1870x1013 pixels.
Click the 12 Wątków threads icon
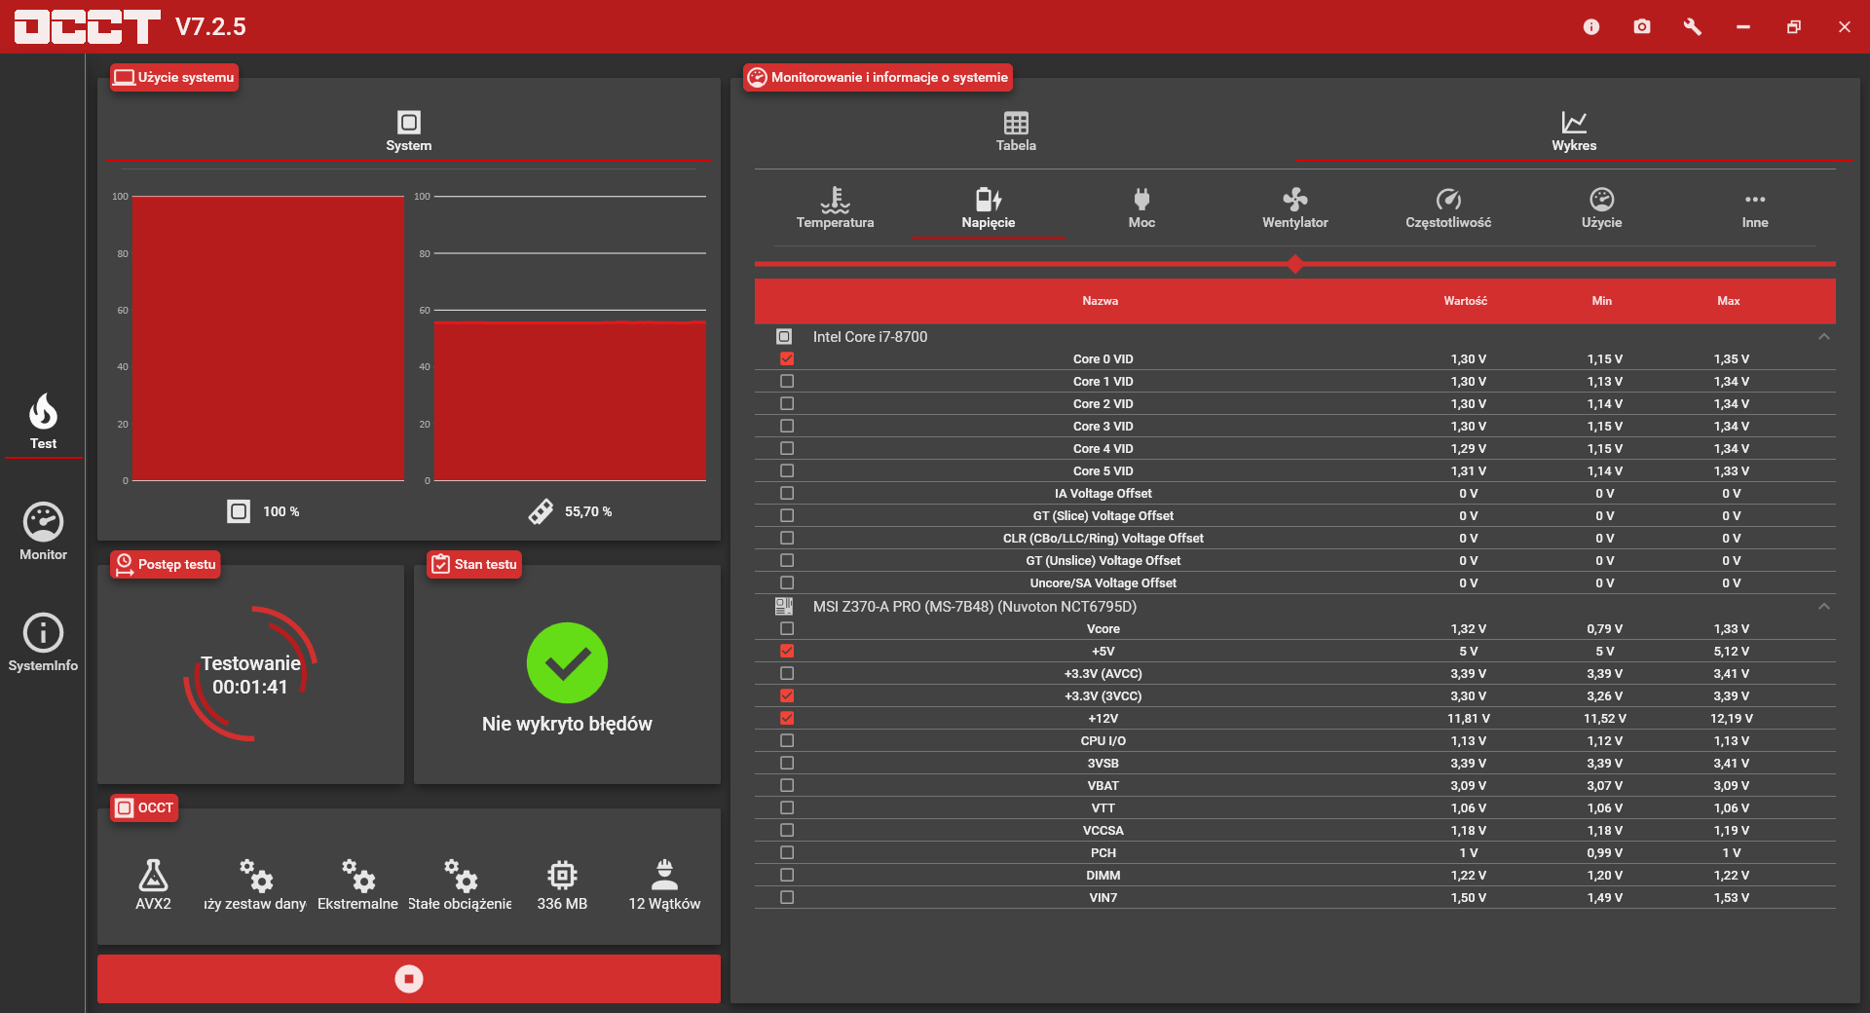tap(664, 875)
